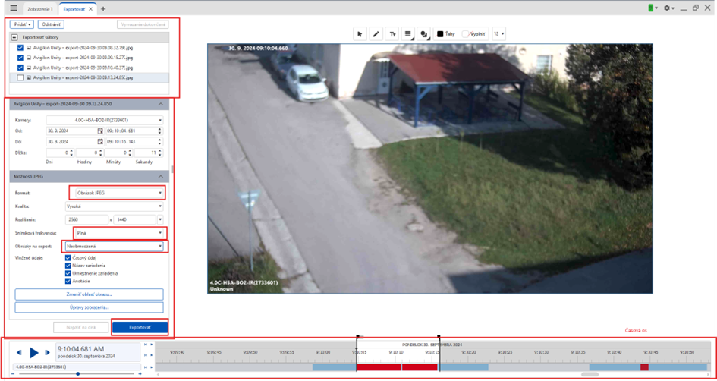This screenshot has height=381, width=717.
Task: Open the hamburger main menu
Action: pos(13,8)
